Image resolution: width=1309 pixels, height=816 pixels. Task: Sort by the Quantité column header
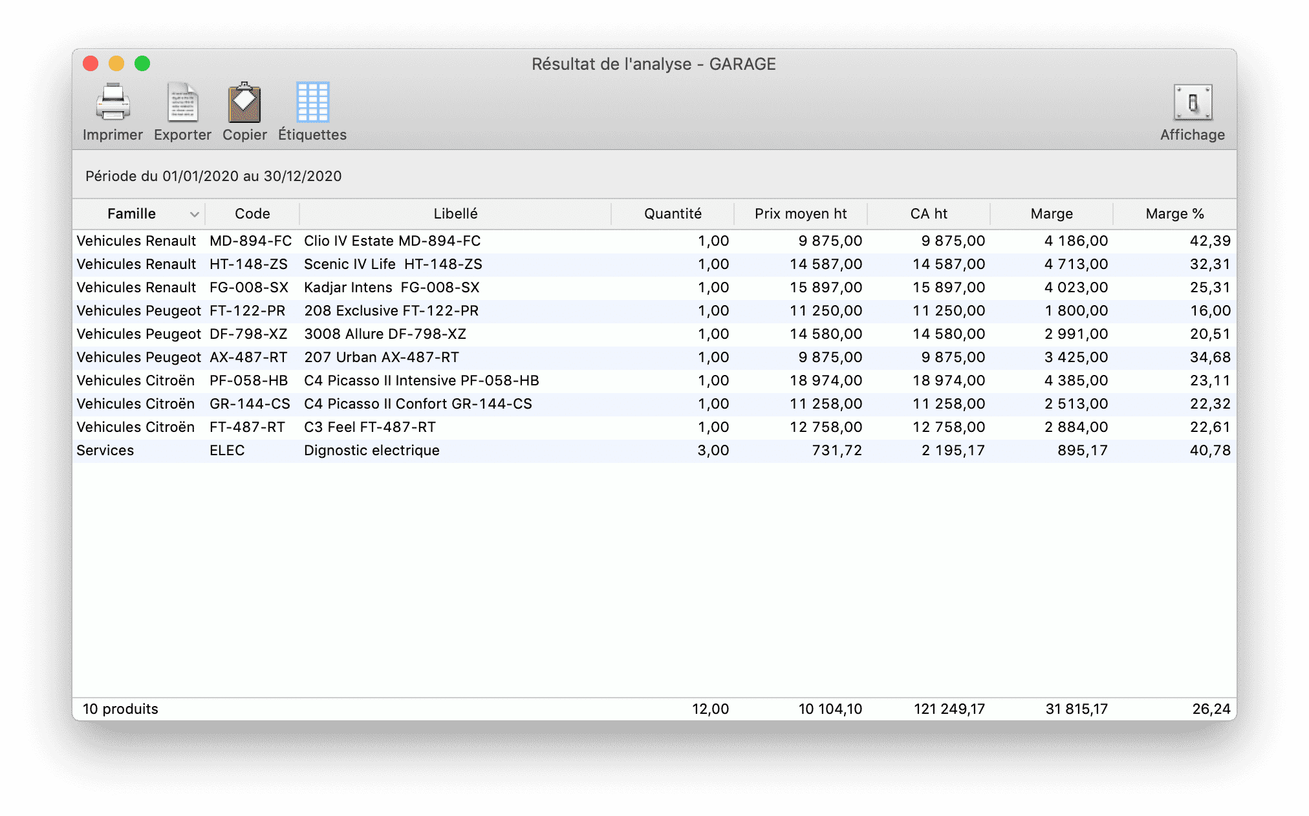coord(673,214)
